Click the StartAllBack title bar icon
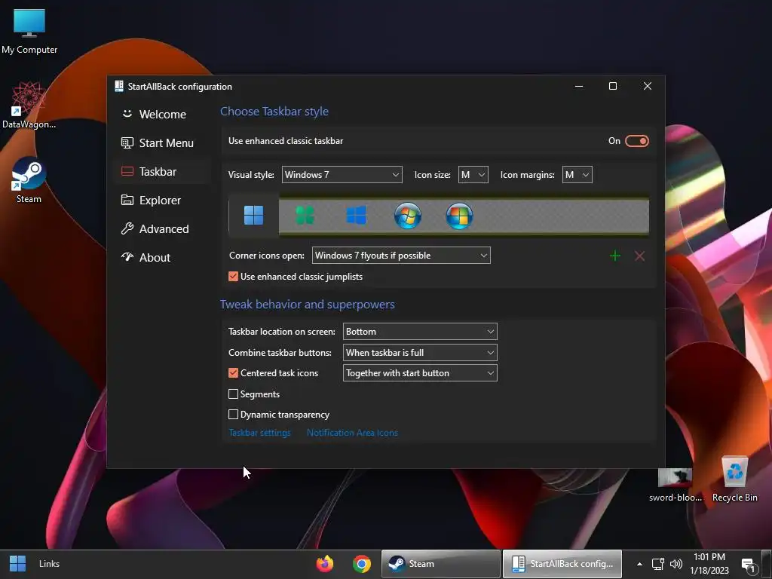The height and width of the screenshot is (579, 772). 118,86
